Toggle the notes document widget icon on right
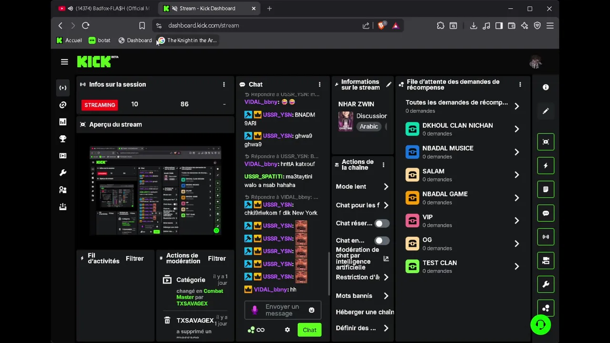This screenshot has width=610, height=343. 546,189
